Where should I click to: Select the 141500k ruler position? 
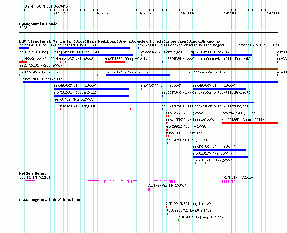click(x=58, y=13)
